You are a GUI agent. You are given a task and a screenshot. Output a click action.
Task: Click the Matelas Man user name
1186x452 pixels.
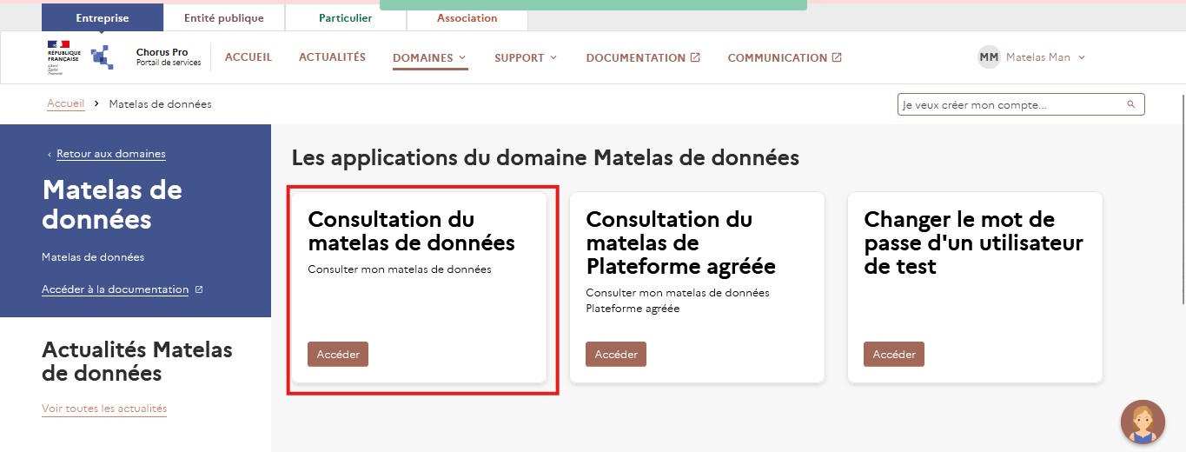[1038, 57]
